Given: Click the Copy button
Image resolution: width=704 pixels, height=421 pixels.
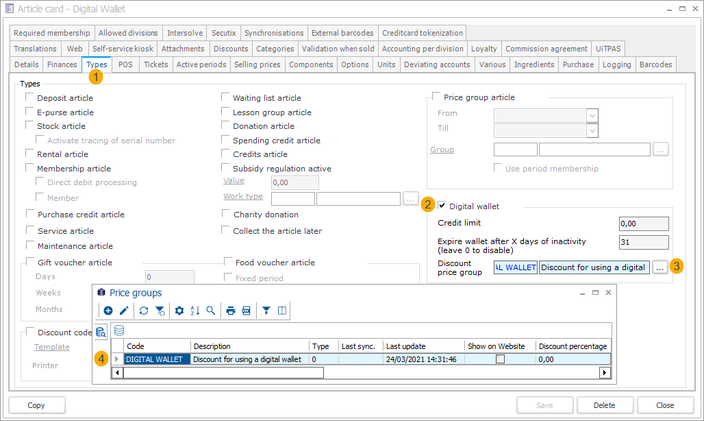Looking at the screenshot, I should point(36,405).
